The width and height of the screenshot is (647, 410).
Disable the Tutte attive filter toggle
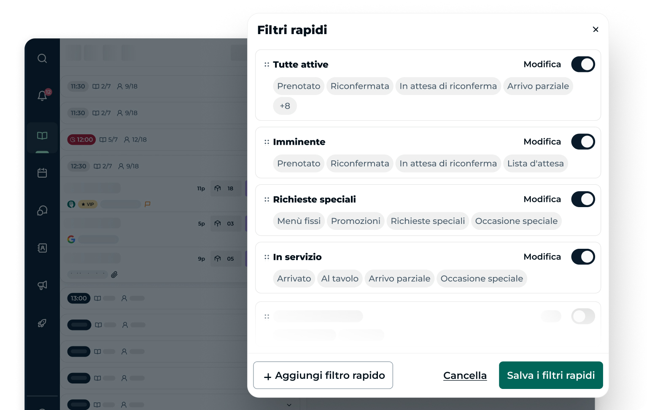(x=583, y=64)
